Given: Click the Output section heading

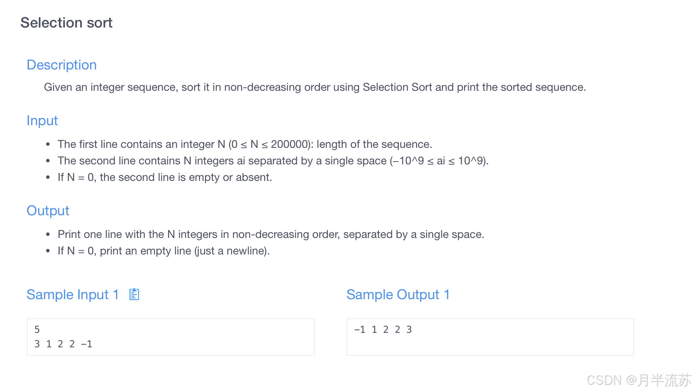Looking at the screenshot, I should pos(48,211).
